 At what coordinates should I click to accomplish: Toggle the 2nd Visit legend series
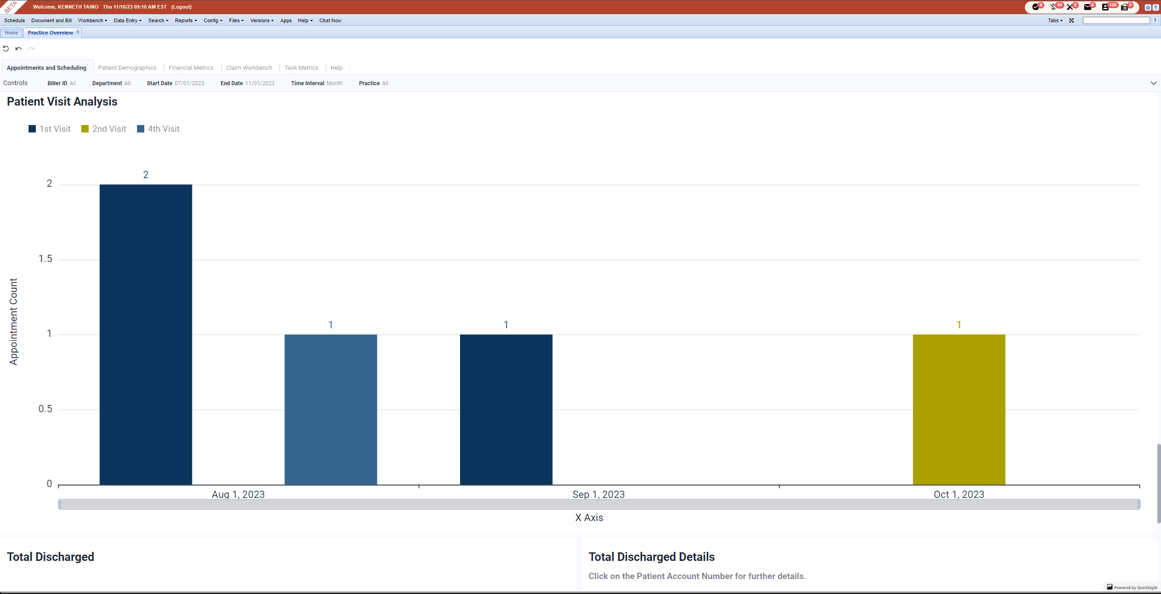coord(103,129)
